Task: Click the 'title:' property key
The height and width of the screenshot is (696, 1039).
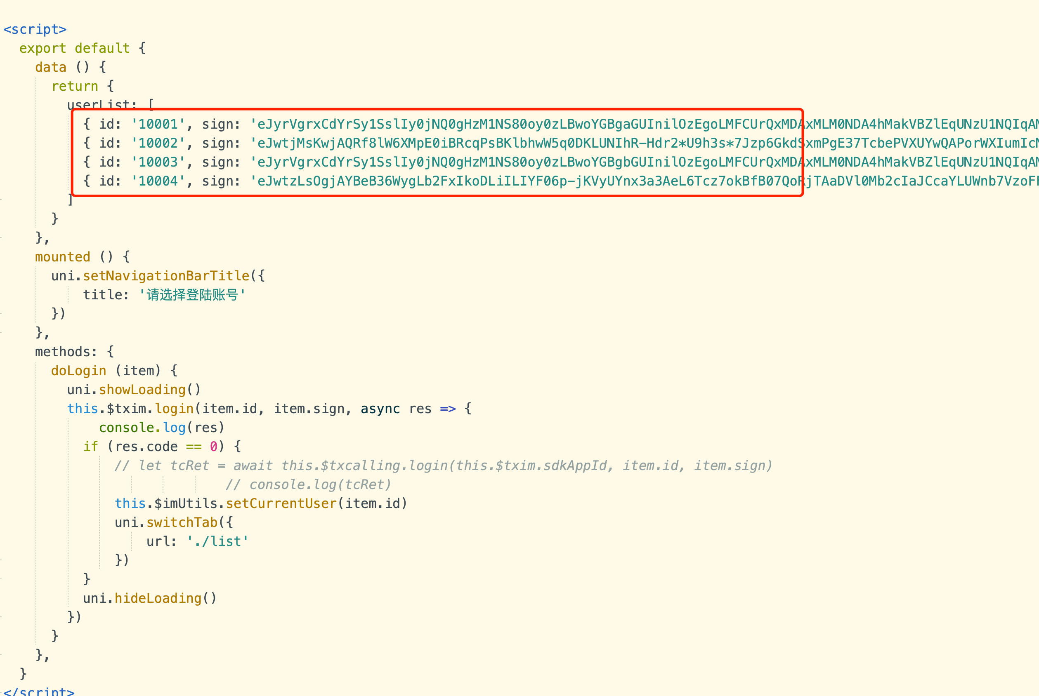Action: [106, 295]
